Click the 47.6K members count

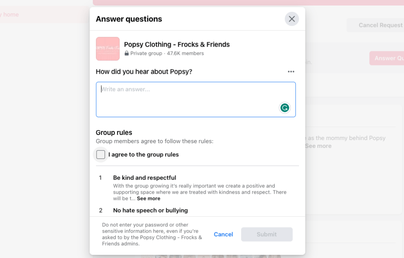click(x=185, y=53)
